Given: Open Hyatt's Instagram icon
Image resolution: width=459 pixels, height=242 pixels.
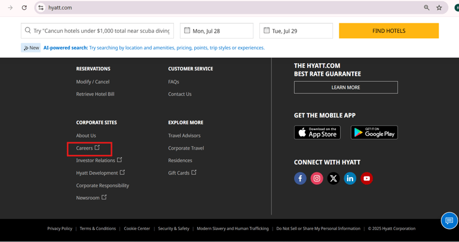Looking at the screenshot, I should [317, 178].
